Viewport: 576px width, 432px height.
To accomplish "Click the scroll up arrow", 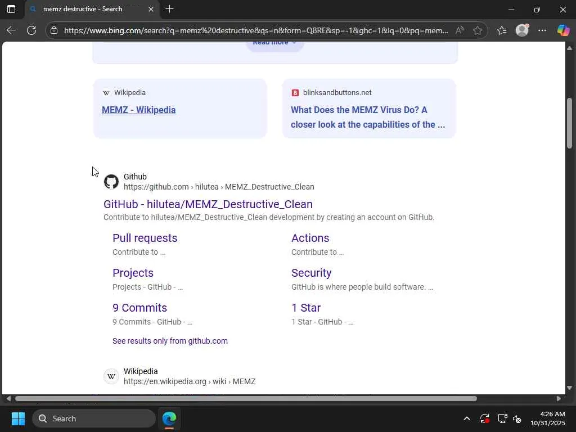I will (x=569, y=48).
